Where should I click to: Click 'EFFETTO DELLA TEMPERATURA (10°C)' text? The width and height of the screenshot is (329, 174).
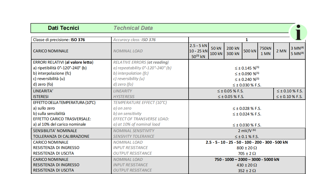(64, 103)
